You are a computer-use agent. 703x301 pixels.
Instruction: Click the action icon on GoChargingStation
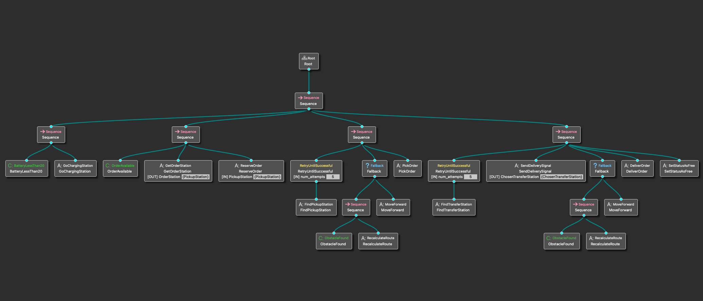tap(59, 165)
